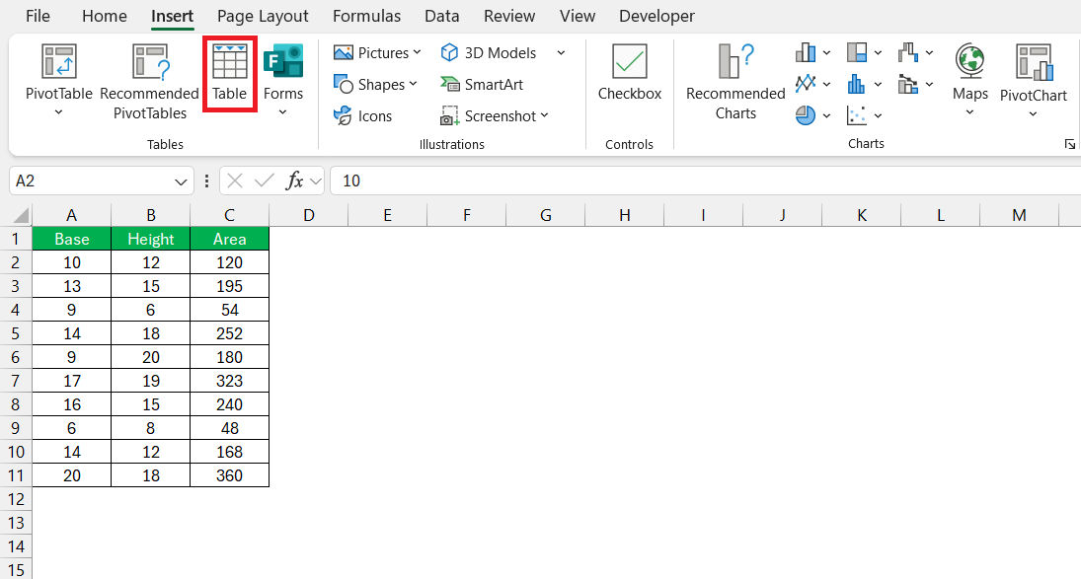Screen dimensions: 1081x579
Task: Select the cell containing 240
Action: (x=230, y=404)
